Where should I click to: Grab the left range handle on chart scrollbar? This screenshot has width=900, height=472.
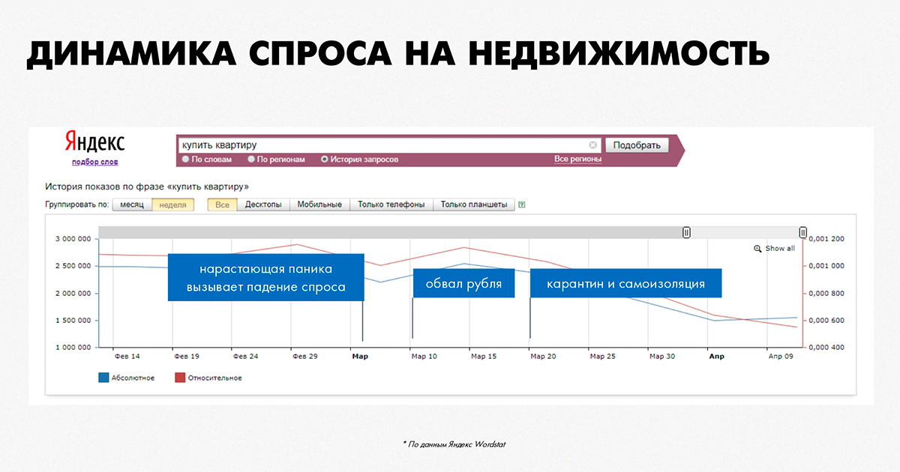click(686, 233)
